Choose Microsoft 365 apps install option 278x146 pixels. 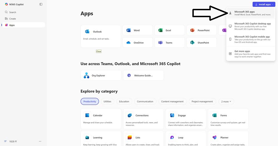coord(251,13)
